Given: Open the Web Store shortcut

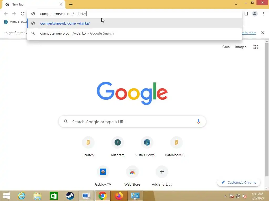Looking at the screenshot, I should click(132, 176).
